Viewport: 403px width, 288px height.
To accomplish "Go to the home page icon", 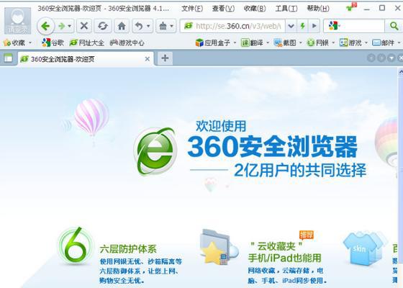I will click(x=122, y=26).
